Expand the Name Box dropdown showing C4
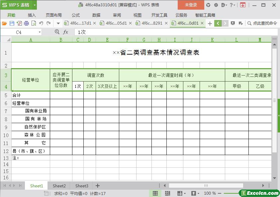This screenshot has height=197, width=280. point(40,32)
